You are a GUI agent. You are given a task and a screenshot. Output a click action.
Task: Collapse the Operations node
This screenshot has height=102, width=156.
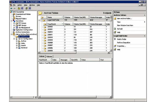tap(12, 21)
